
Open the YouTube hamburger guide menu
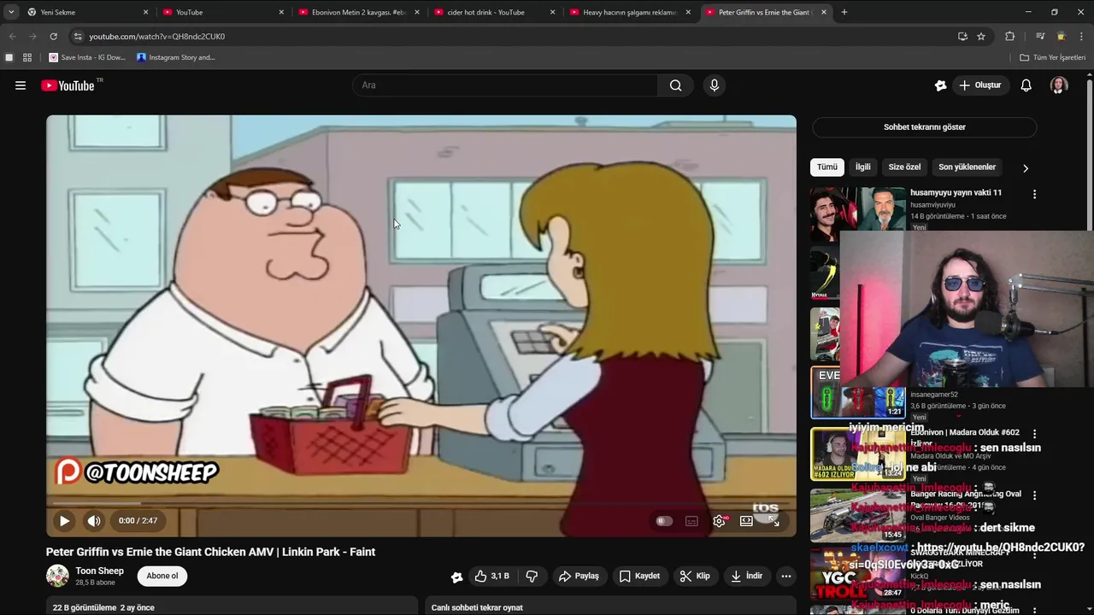(21, 85)
